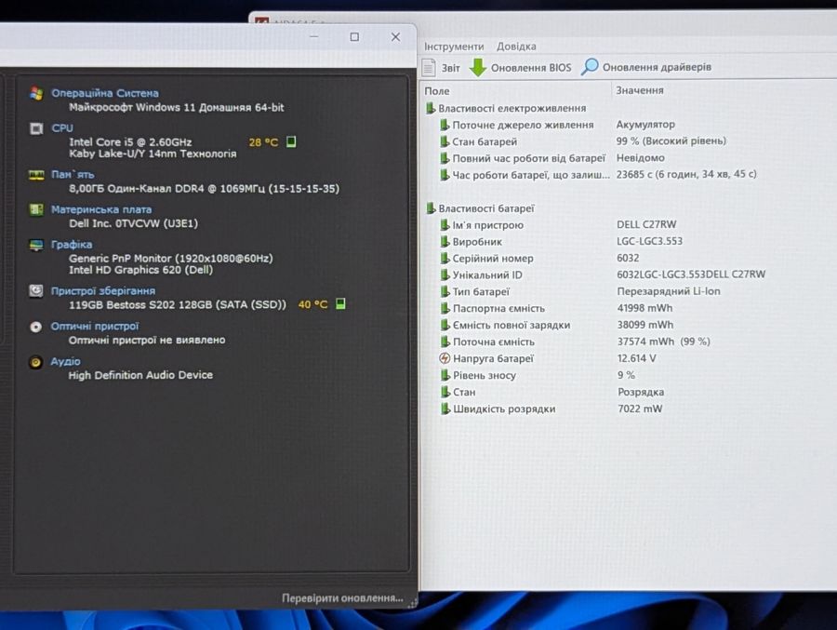Click the CPU chip icon
The image size is (837, 630).
tap(36, 128)
